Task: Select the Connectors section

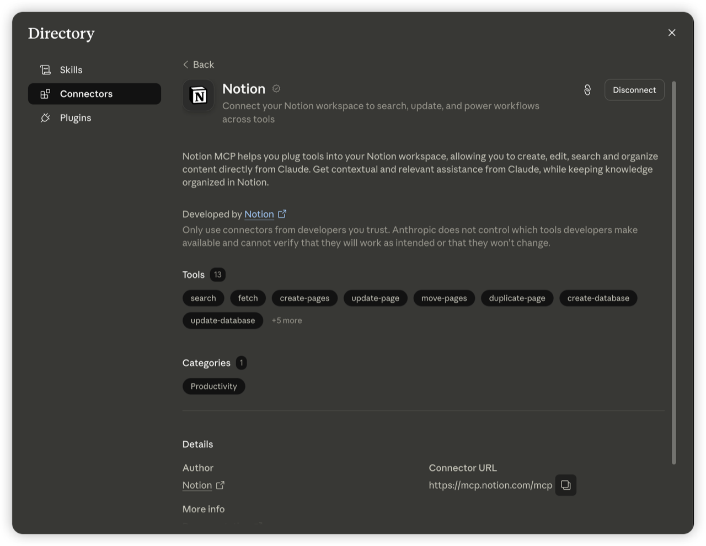Action: tap(94, 94)
